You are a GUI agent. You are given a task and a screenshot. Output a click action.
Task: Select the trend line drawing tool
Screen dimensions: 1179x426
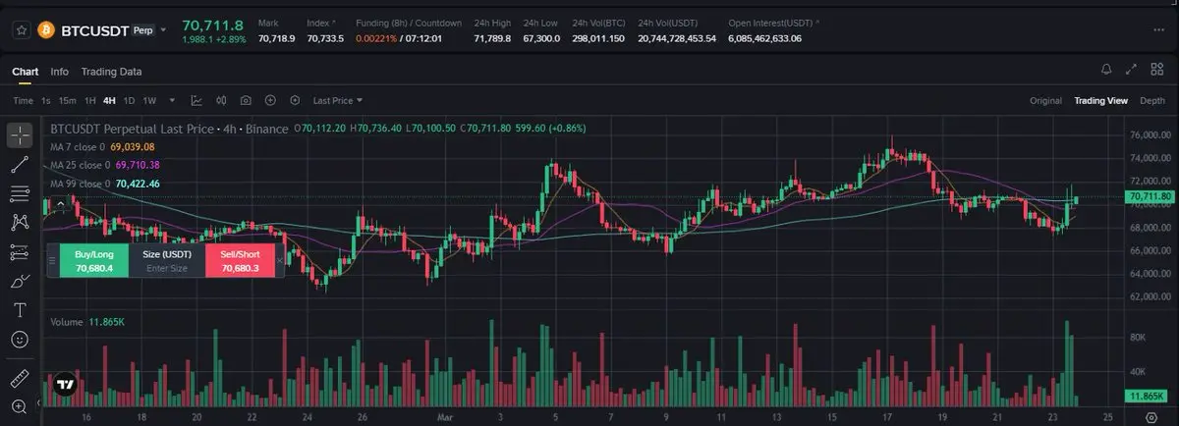click(x=20, y=165)
